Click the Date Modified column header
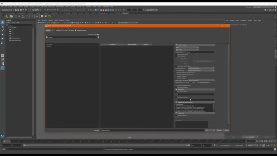The image size is (277, 156). pos(132,45)
